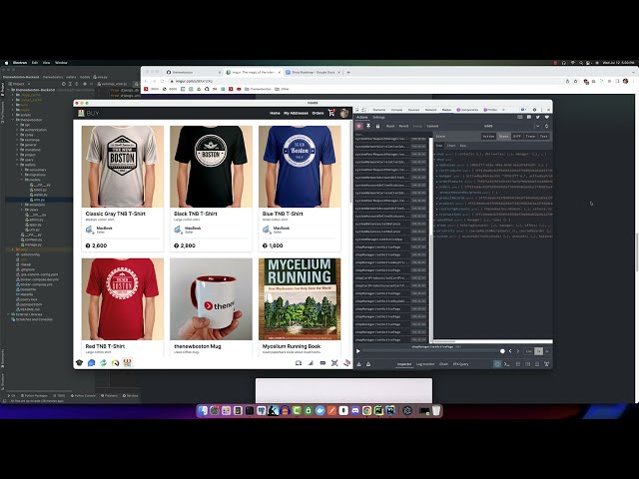Switch state view to Raw tab

pyautogui.click(x=463, y=146)
